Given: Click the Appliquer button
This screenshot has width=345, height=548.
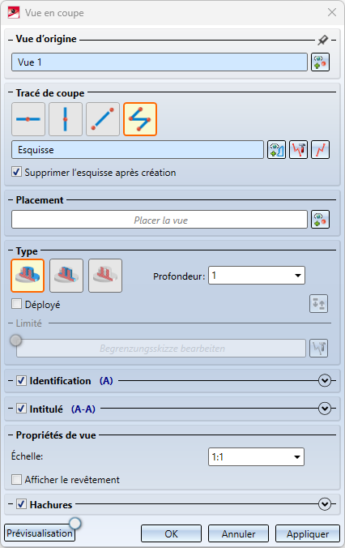Looking at the screenshot, I should [308, 533].
